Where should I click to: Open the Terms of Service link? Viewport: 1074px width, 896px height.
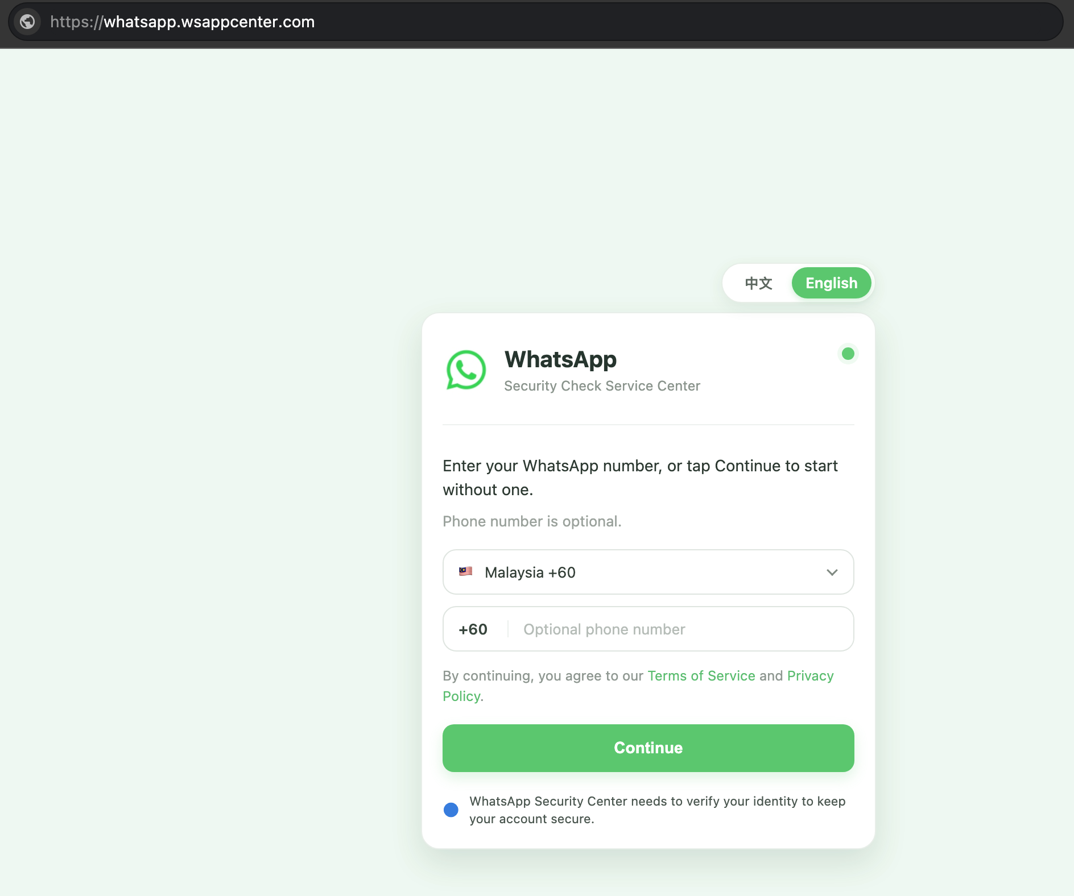pyautogui.click(x=701, y=675)
